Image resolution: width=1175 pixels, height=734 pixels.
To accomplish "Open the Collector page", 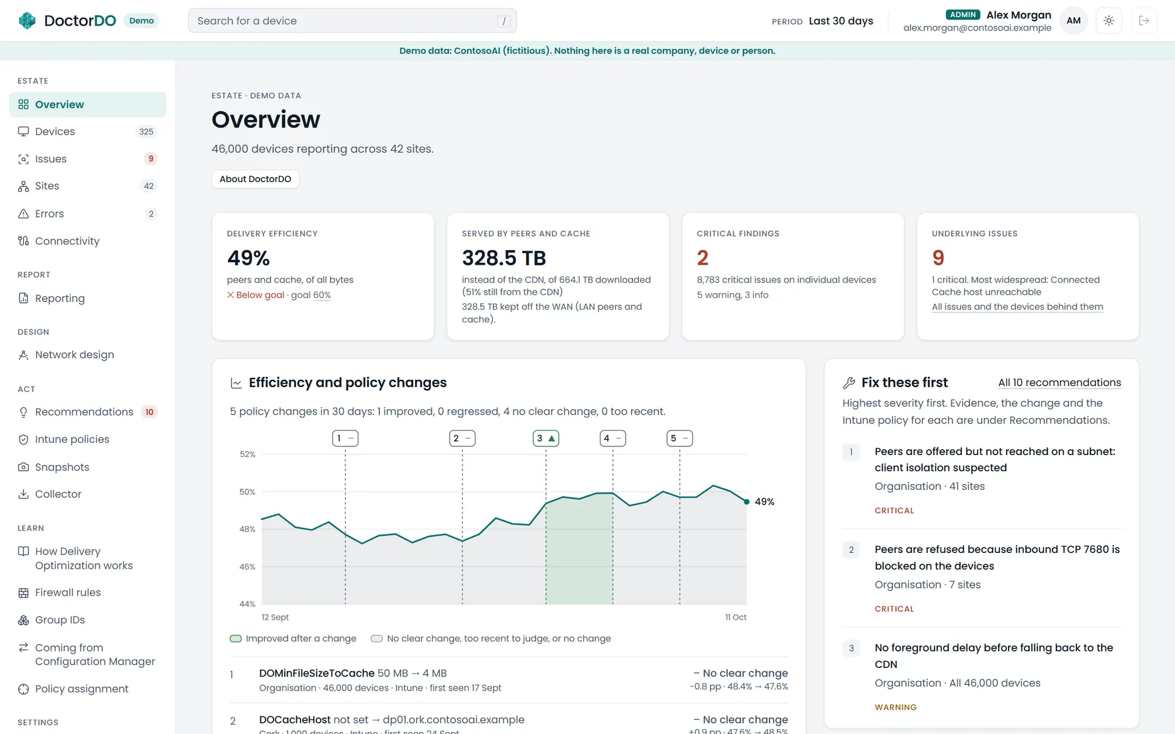I will 88,494.
